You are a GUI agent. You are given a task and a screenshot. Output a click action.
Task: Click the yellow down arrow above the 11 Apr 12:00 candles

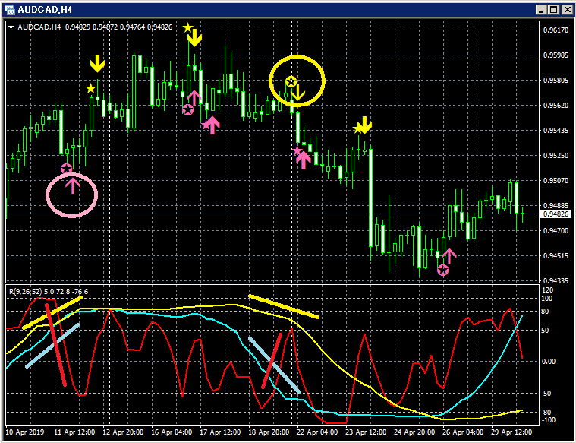coord(97,64)
